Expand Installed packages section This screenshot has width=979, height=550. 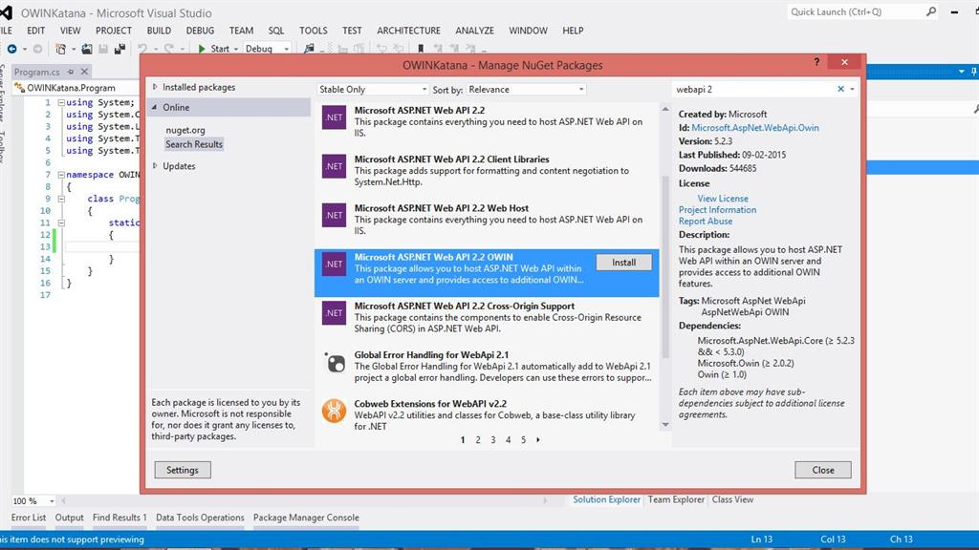156,87
